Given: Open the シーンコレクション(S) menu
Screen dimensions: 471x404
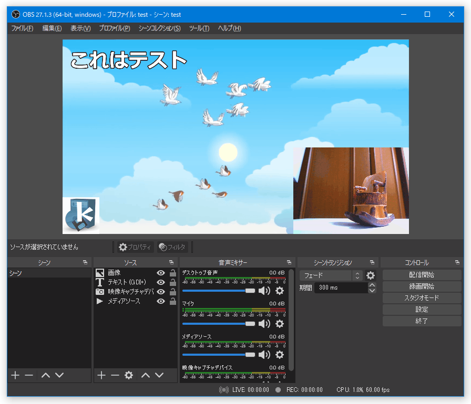Looking at the screenshot, I should point(159,28).
